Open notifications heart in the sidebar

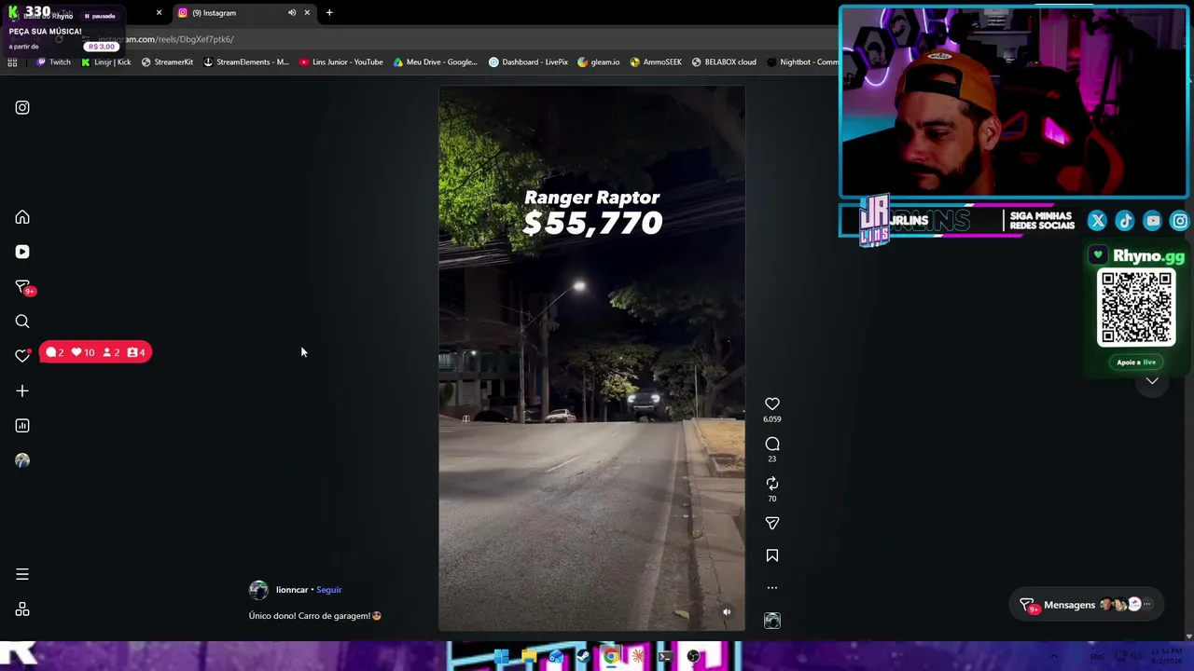(x=22, y=355)
